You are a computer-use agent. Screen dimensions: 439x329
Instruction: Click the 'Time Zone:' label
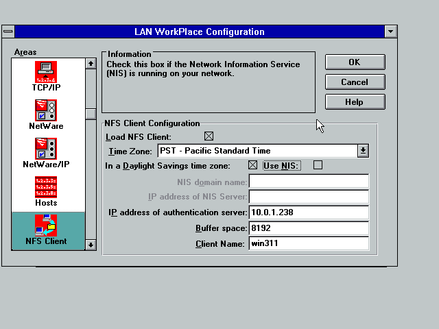click(x=130, y=151)
